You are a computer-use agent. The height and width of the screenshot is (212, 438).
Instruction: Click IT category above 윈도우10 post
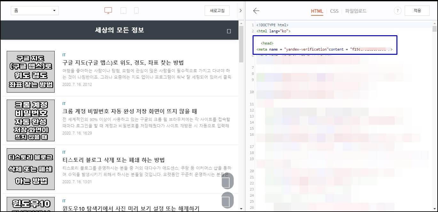click(64, 201)
